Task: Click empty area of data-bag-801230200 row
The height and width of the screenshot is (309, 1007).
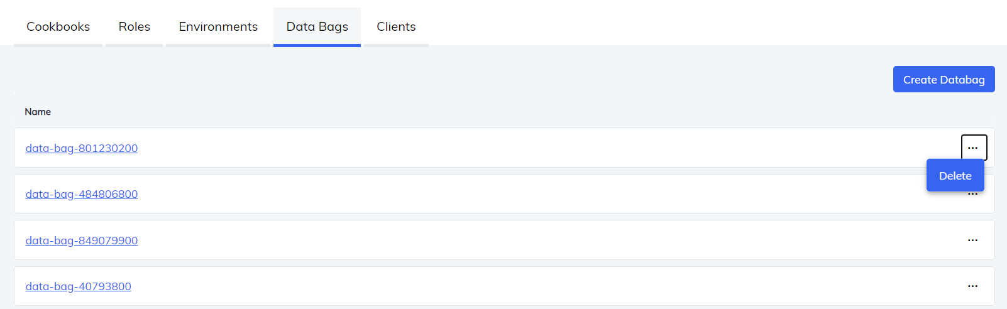Action: pyautogui.click(x=503, y=148)
